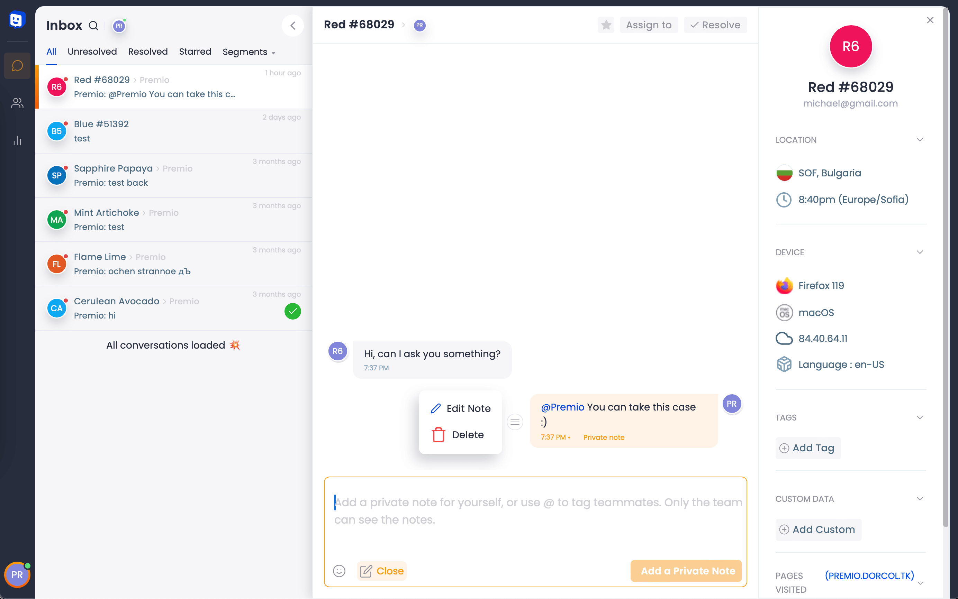Viewport: 958px width, 599px height.
Task: Open the conversations chat icon in sidebar
Action: 17,66
